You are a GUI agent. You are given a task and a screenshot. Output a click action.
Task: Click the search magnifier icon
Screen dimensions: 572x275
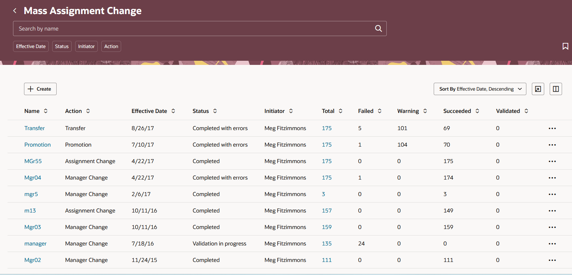378,28
